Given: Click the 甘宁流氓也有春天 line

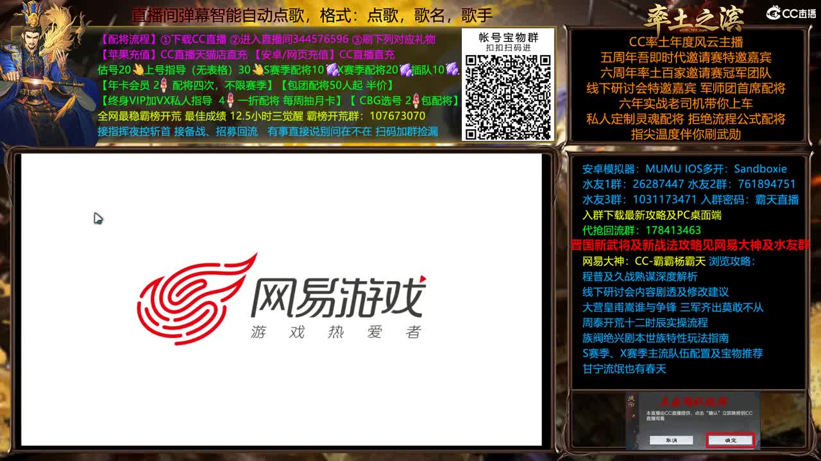Looking at the screenshot, I should coord(624,369).
